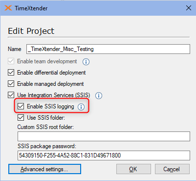Focus the project Name text field
Screen dimensions: 196x181
click(x=108, y=49)
